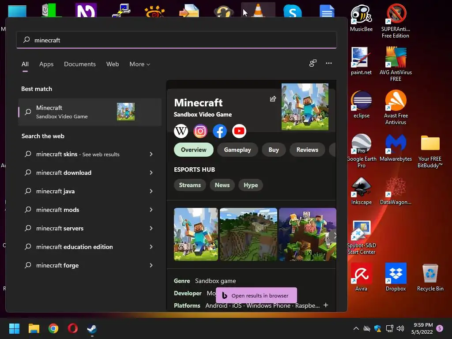The image size is (452, 339).
Task: Open clock and date 9:59 PM
Action: (x=422, y=328)
